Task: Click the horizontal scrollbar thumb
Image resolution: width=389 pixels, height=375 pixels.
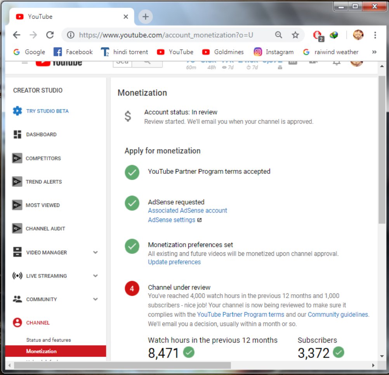Action: coord(122,365)
